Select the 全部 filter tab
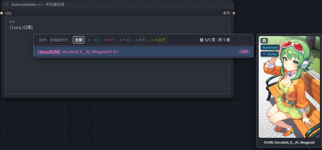The image size is (322, 150). 79,40
